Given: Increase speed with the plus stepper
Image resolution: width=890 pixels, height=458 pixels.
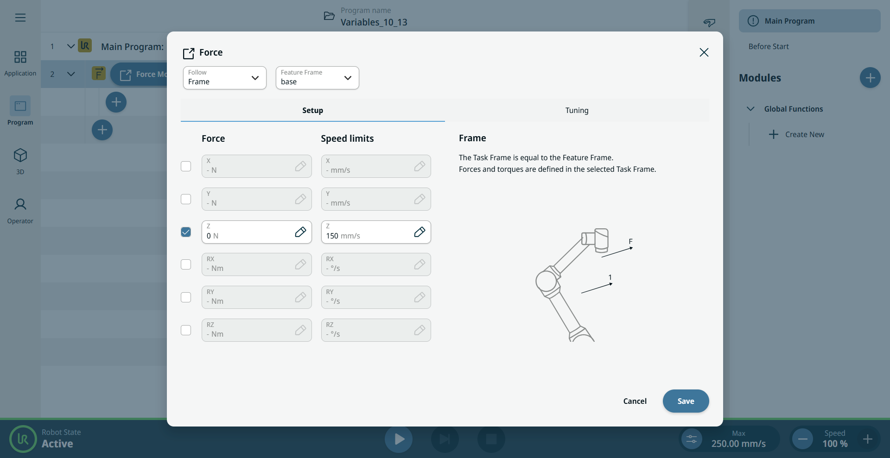Looking at the screenshot, I should click(x=868, y=439).
